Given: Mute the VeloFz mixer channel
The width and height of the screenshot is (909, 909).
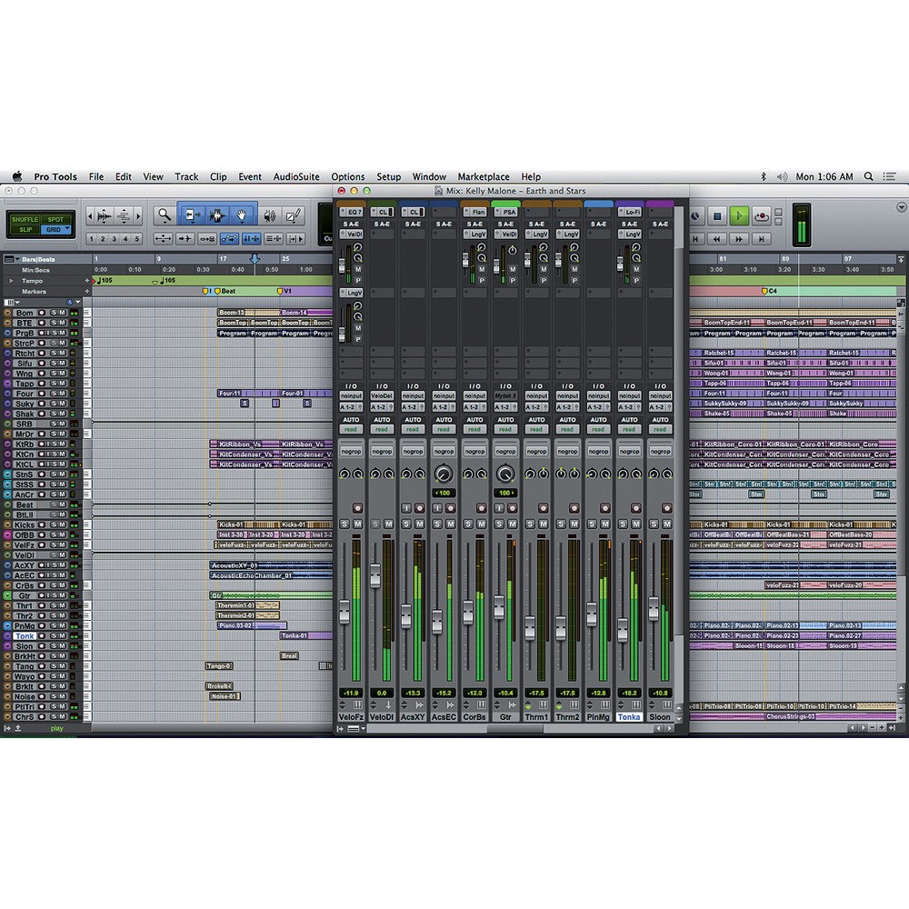Looking at the screenshot, I should pyautogui.click(x=357, y=524).
